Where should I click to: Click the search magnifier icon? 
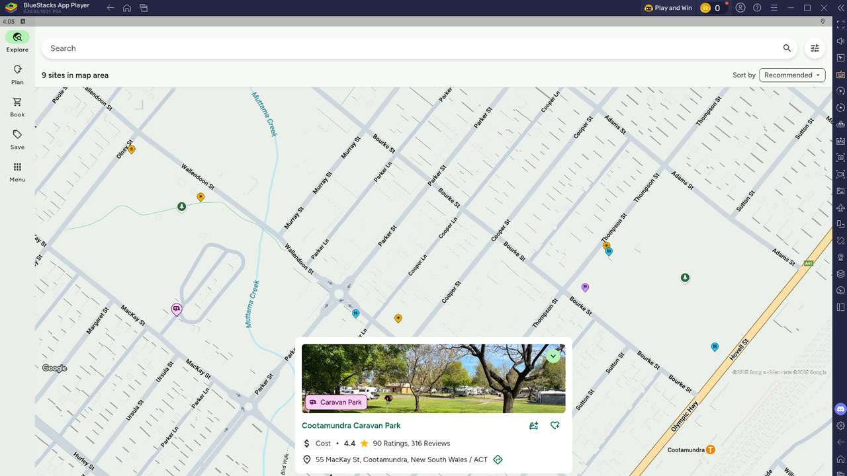[787, 48]
